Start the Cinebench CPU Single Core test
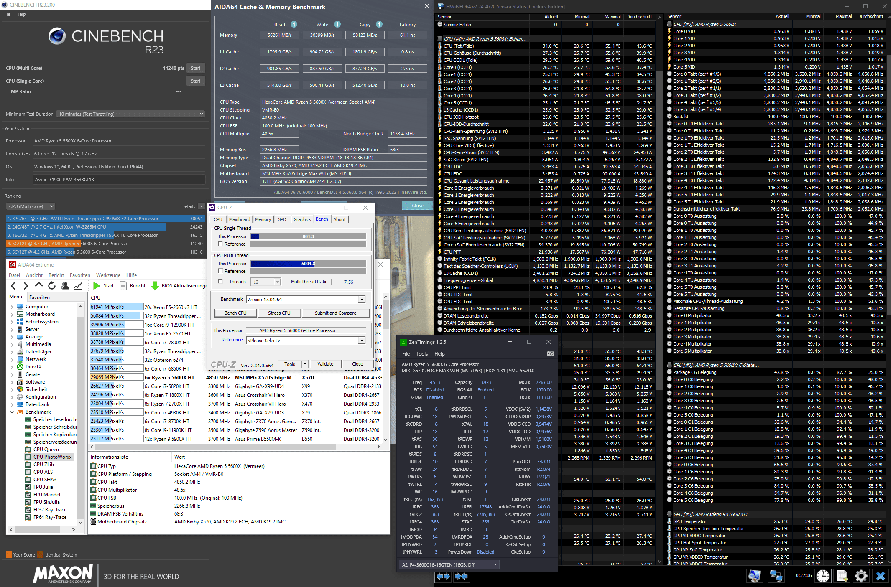Image resolution: width=891 pixels, height=587 pixels. [195, 81]
